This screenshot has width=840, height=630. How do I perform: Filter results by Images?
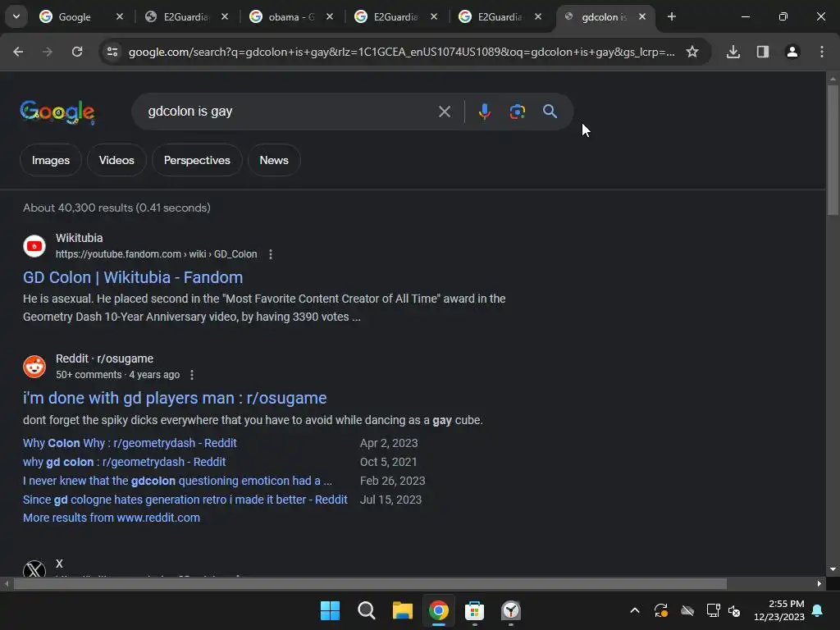point(50,160)
